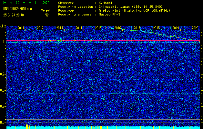The width and height of the screenshot is (203, 129).
Task: Click the red meteor echo streak near 0.8 kHz
Action: (27, 89)
